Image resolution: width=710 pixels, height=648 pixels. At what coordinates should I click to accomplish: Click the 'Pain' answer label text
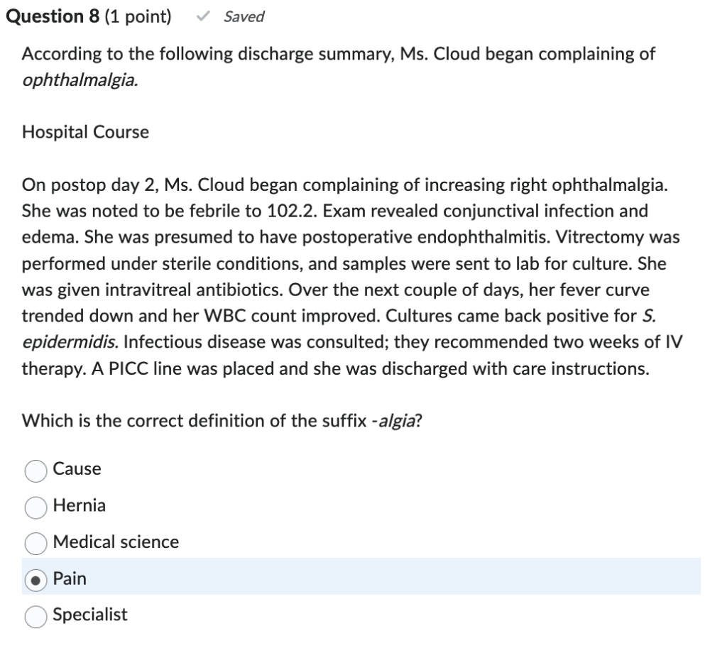[x=70, y=579]
